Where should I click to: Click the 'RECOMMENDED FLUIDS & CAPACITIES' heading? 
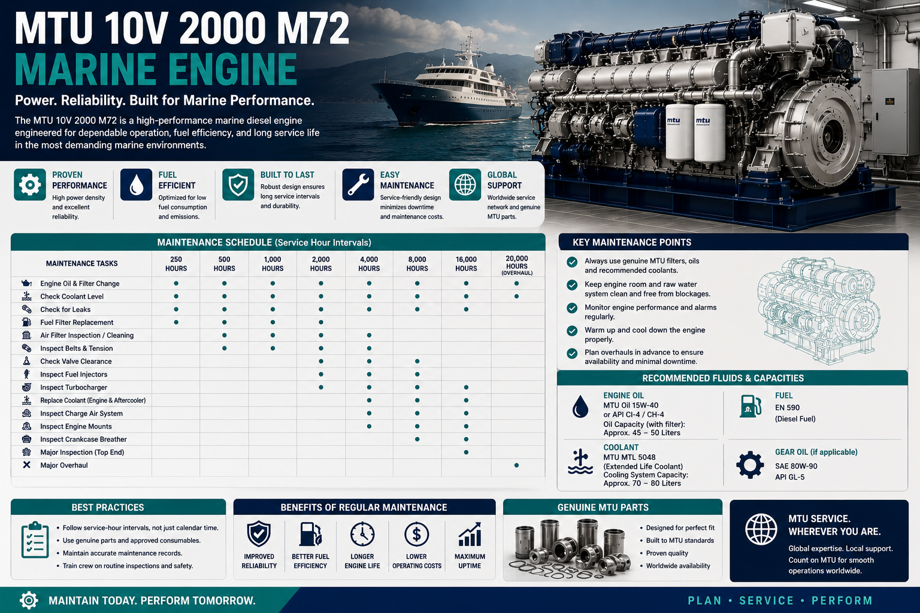(x=723, y=378)
